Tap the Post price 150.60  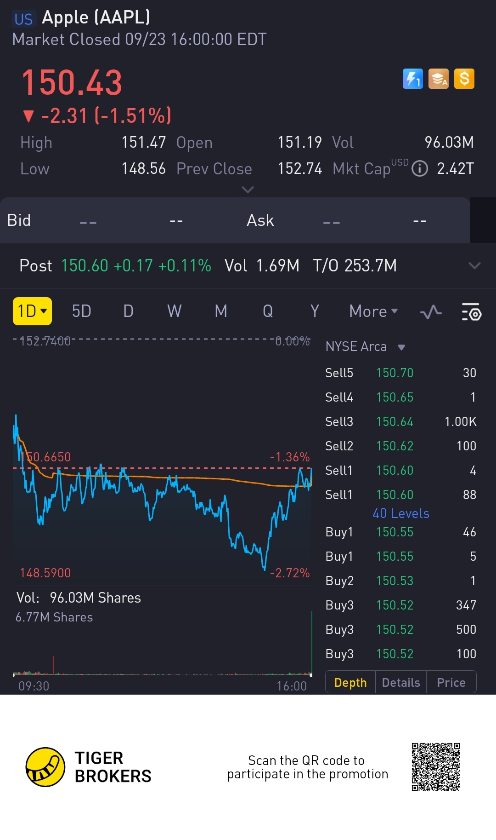click(85, 265)
